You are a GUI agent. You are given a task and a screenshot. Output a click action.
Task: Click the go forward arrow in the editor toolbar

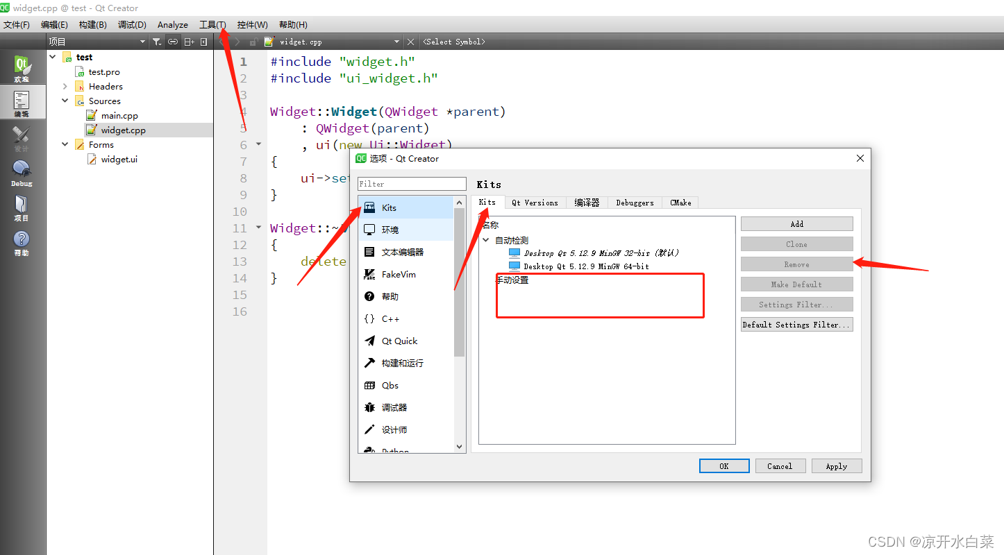pos(237,42)
